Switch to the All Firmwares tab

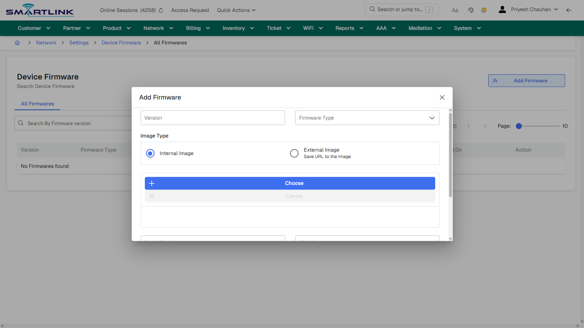tap(37, 104)
